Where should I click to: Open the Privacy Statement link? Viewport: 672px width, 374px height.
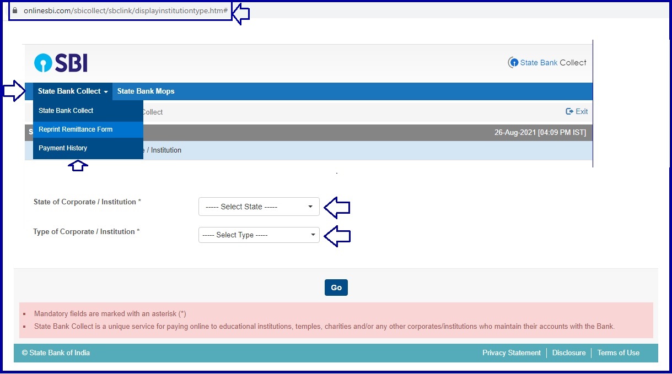click(512, 353)
